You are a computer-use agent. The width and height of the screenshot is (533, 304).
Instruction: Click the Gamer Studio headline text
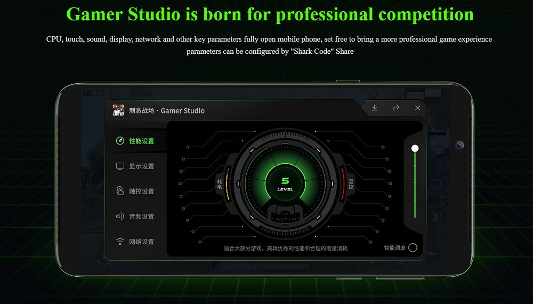pos(270,14)
